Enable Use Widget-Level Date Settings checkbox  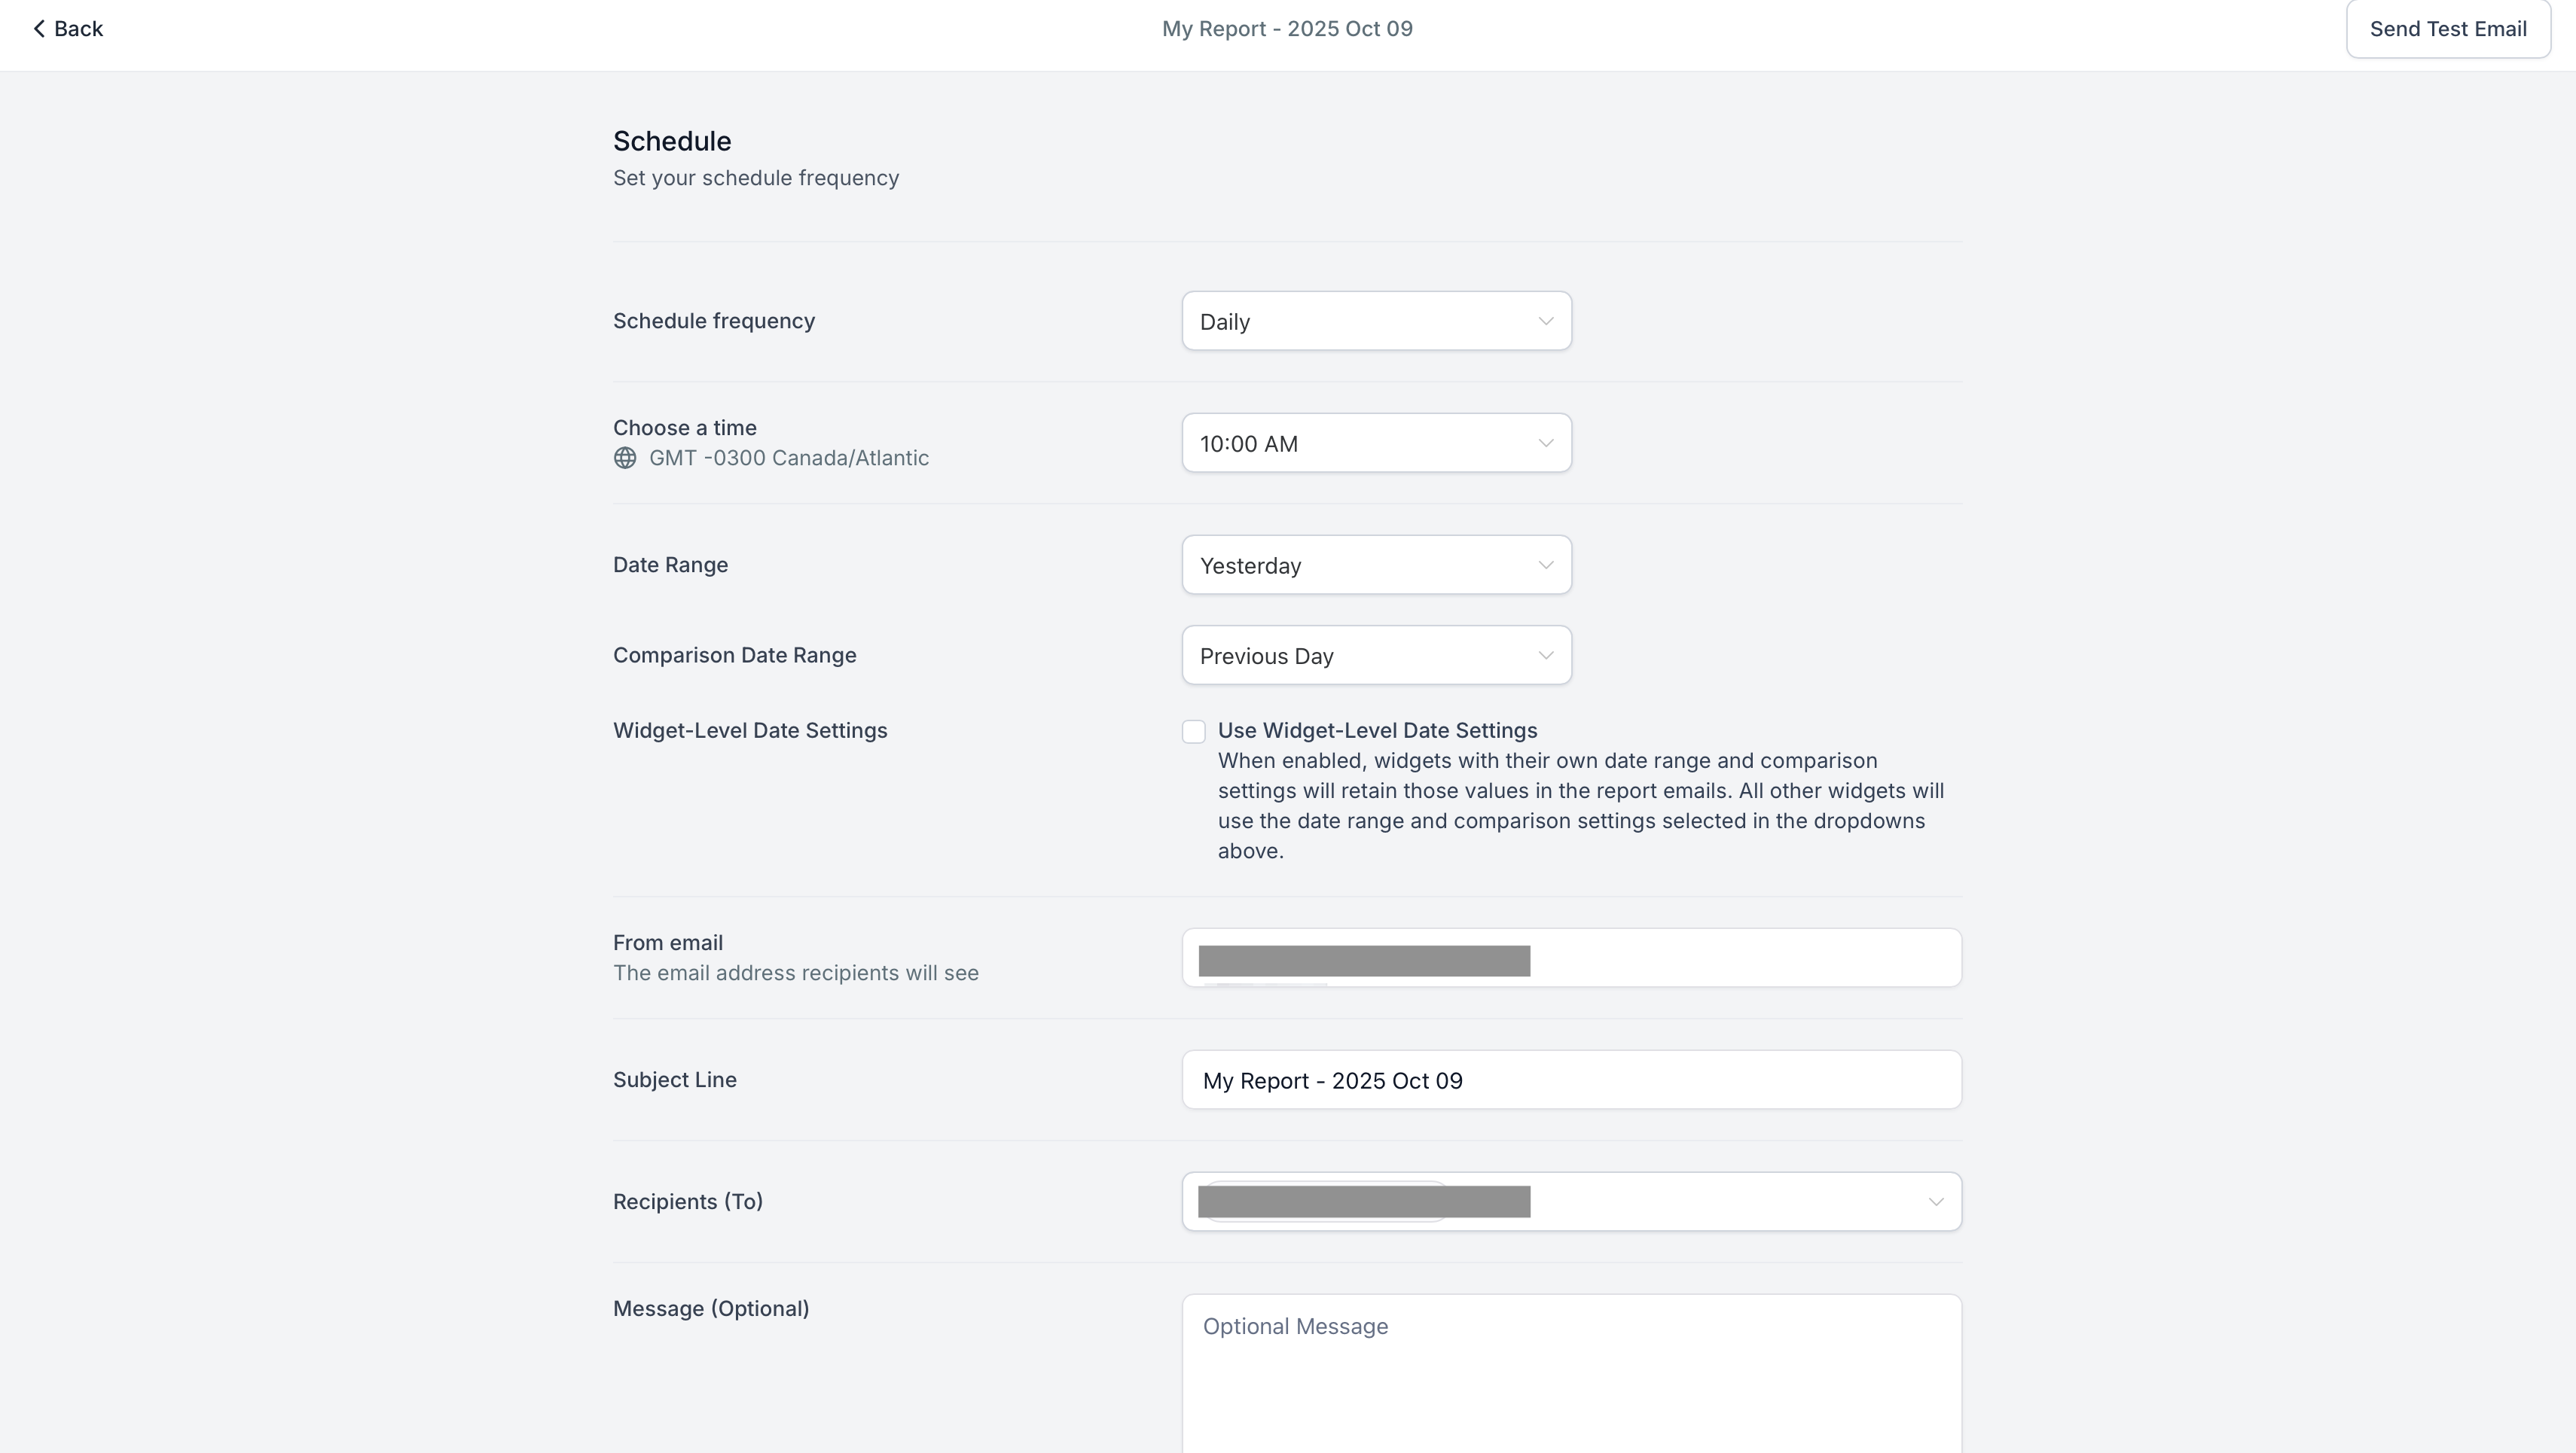tap(1193, 732)
